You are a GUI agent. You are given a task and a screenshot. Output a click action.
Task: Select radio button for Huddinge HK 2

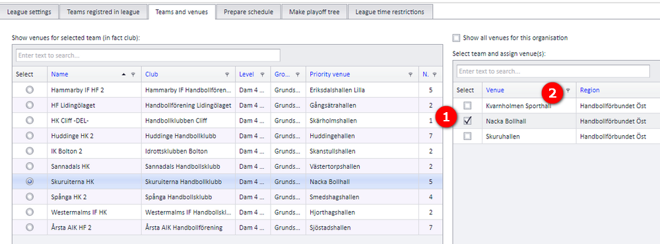pos(30,136)
